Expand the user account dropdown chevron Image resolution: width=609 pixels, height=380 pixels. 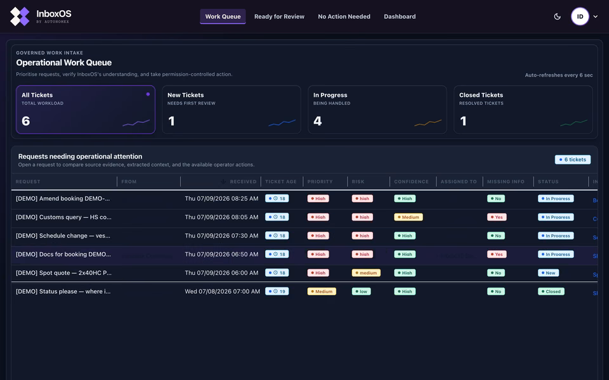(x=596, y=16)
